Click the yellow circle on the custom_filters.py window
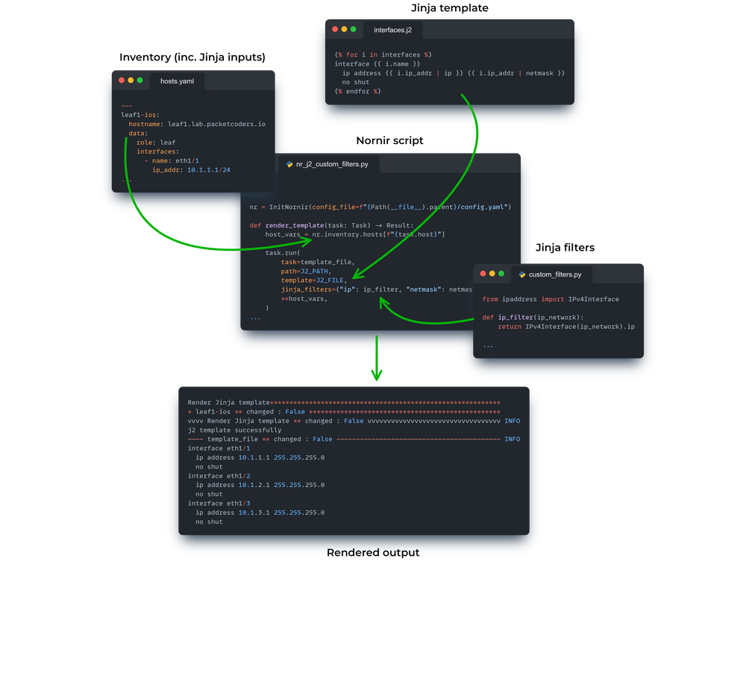The height and width of the screenshot is (684, 746). [x=491, y=273]
